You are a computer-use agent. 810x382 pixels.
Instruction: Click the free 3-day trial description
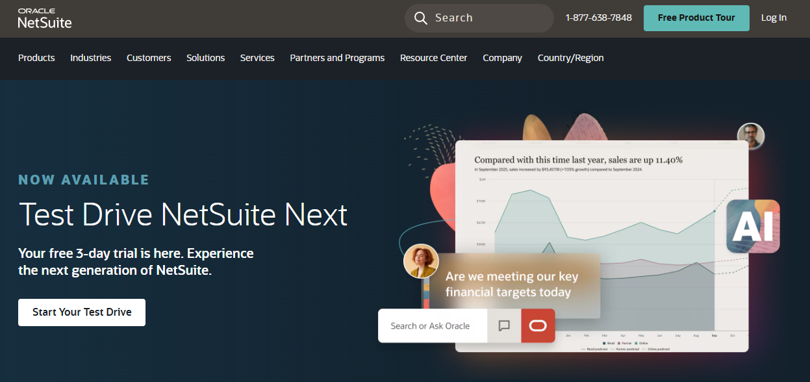(136, 262)
